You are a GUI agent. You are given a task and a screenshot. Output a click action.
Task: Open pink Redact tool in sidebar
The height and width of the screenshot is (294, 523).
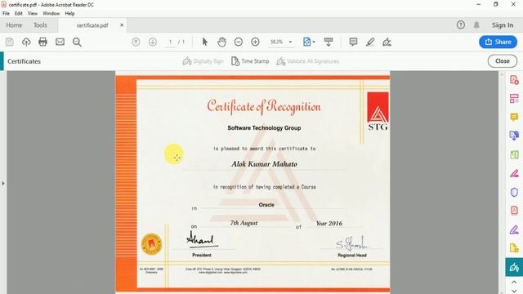(514, 173)
